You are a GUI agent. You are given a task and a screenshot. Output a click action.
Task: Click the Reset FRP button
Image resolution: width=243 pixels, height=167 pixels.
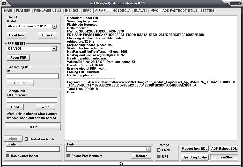pyautogui.click(x=18, y=58)
